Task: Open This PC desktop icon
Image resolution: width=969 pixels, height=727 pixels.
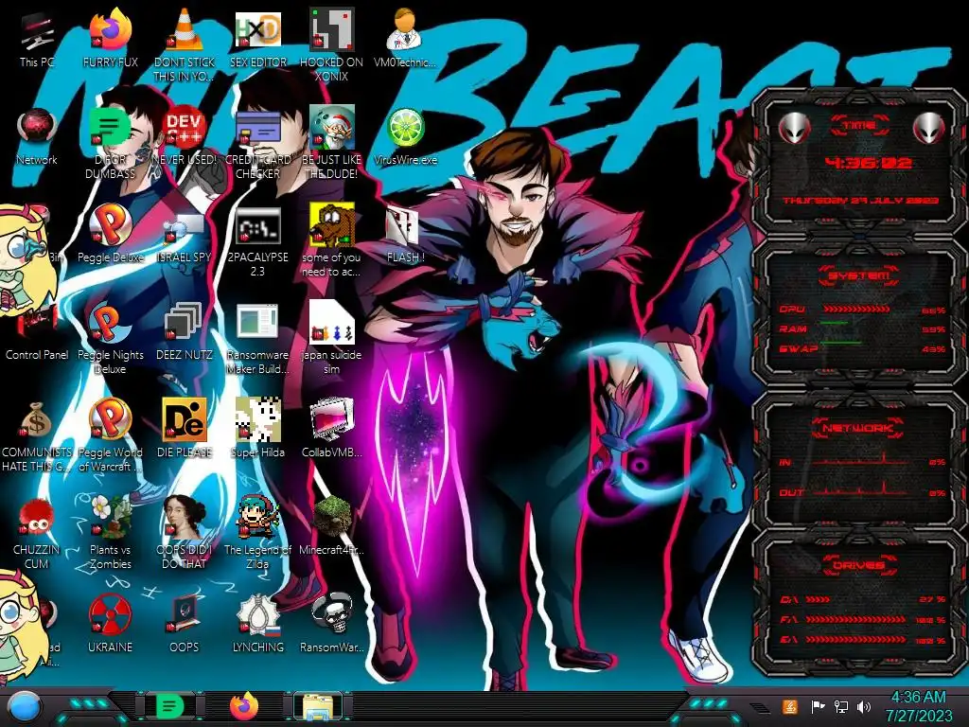Action: [x=37, y=40]
